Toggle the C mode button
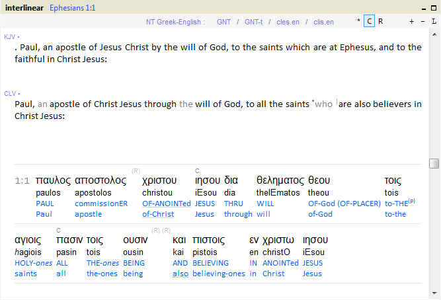The height and width of the screenshot is (300, 441). coord(370,22)
